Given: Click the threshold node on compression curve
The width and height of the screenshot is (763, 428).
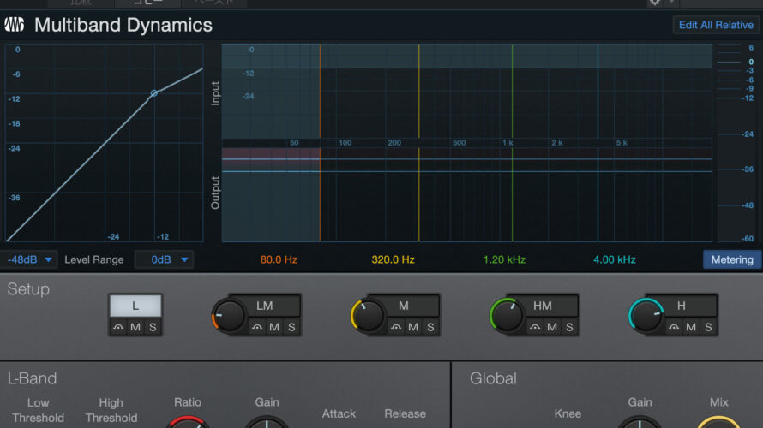Looking at the screenshot, I should [x=154, y=92].
